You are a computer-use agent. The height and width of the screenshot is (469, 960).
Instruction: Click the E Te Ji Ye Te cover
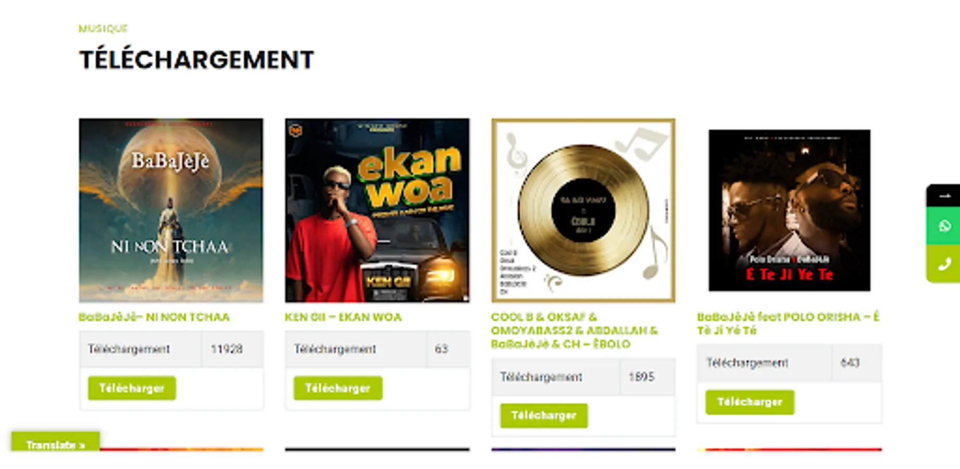tap(789, 210)
